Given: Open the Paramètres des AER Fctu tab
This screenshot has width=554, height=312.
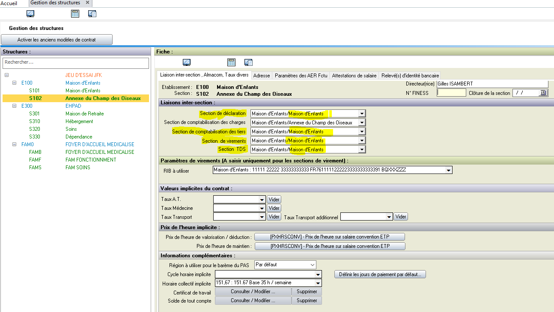Looking at the screenshot, I should pos(301,76).
